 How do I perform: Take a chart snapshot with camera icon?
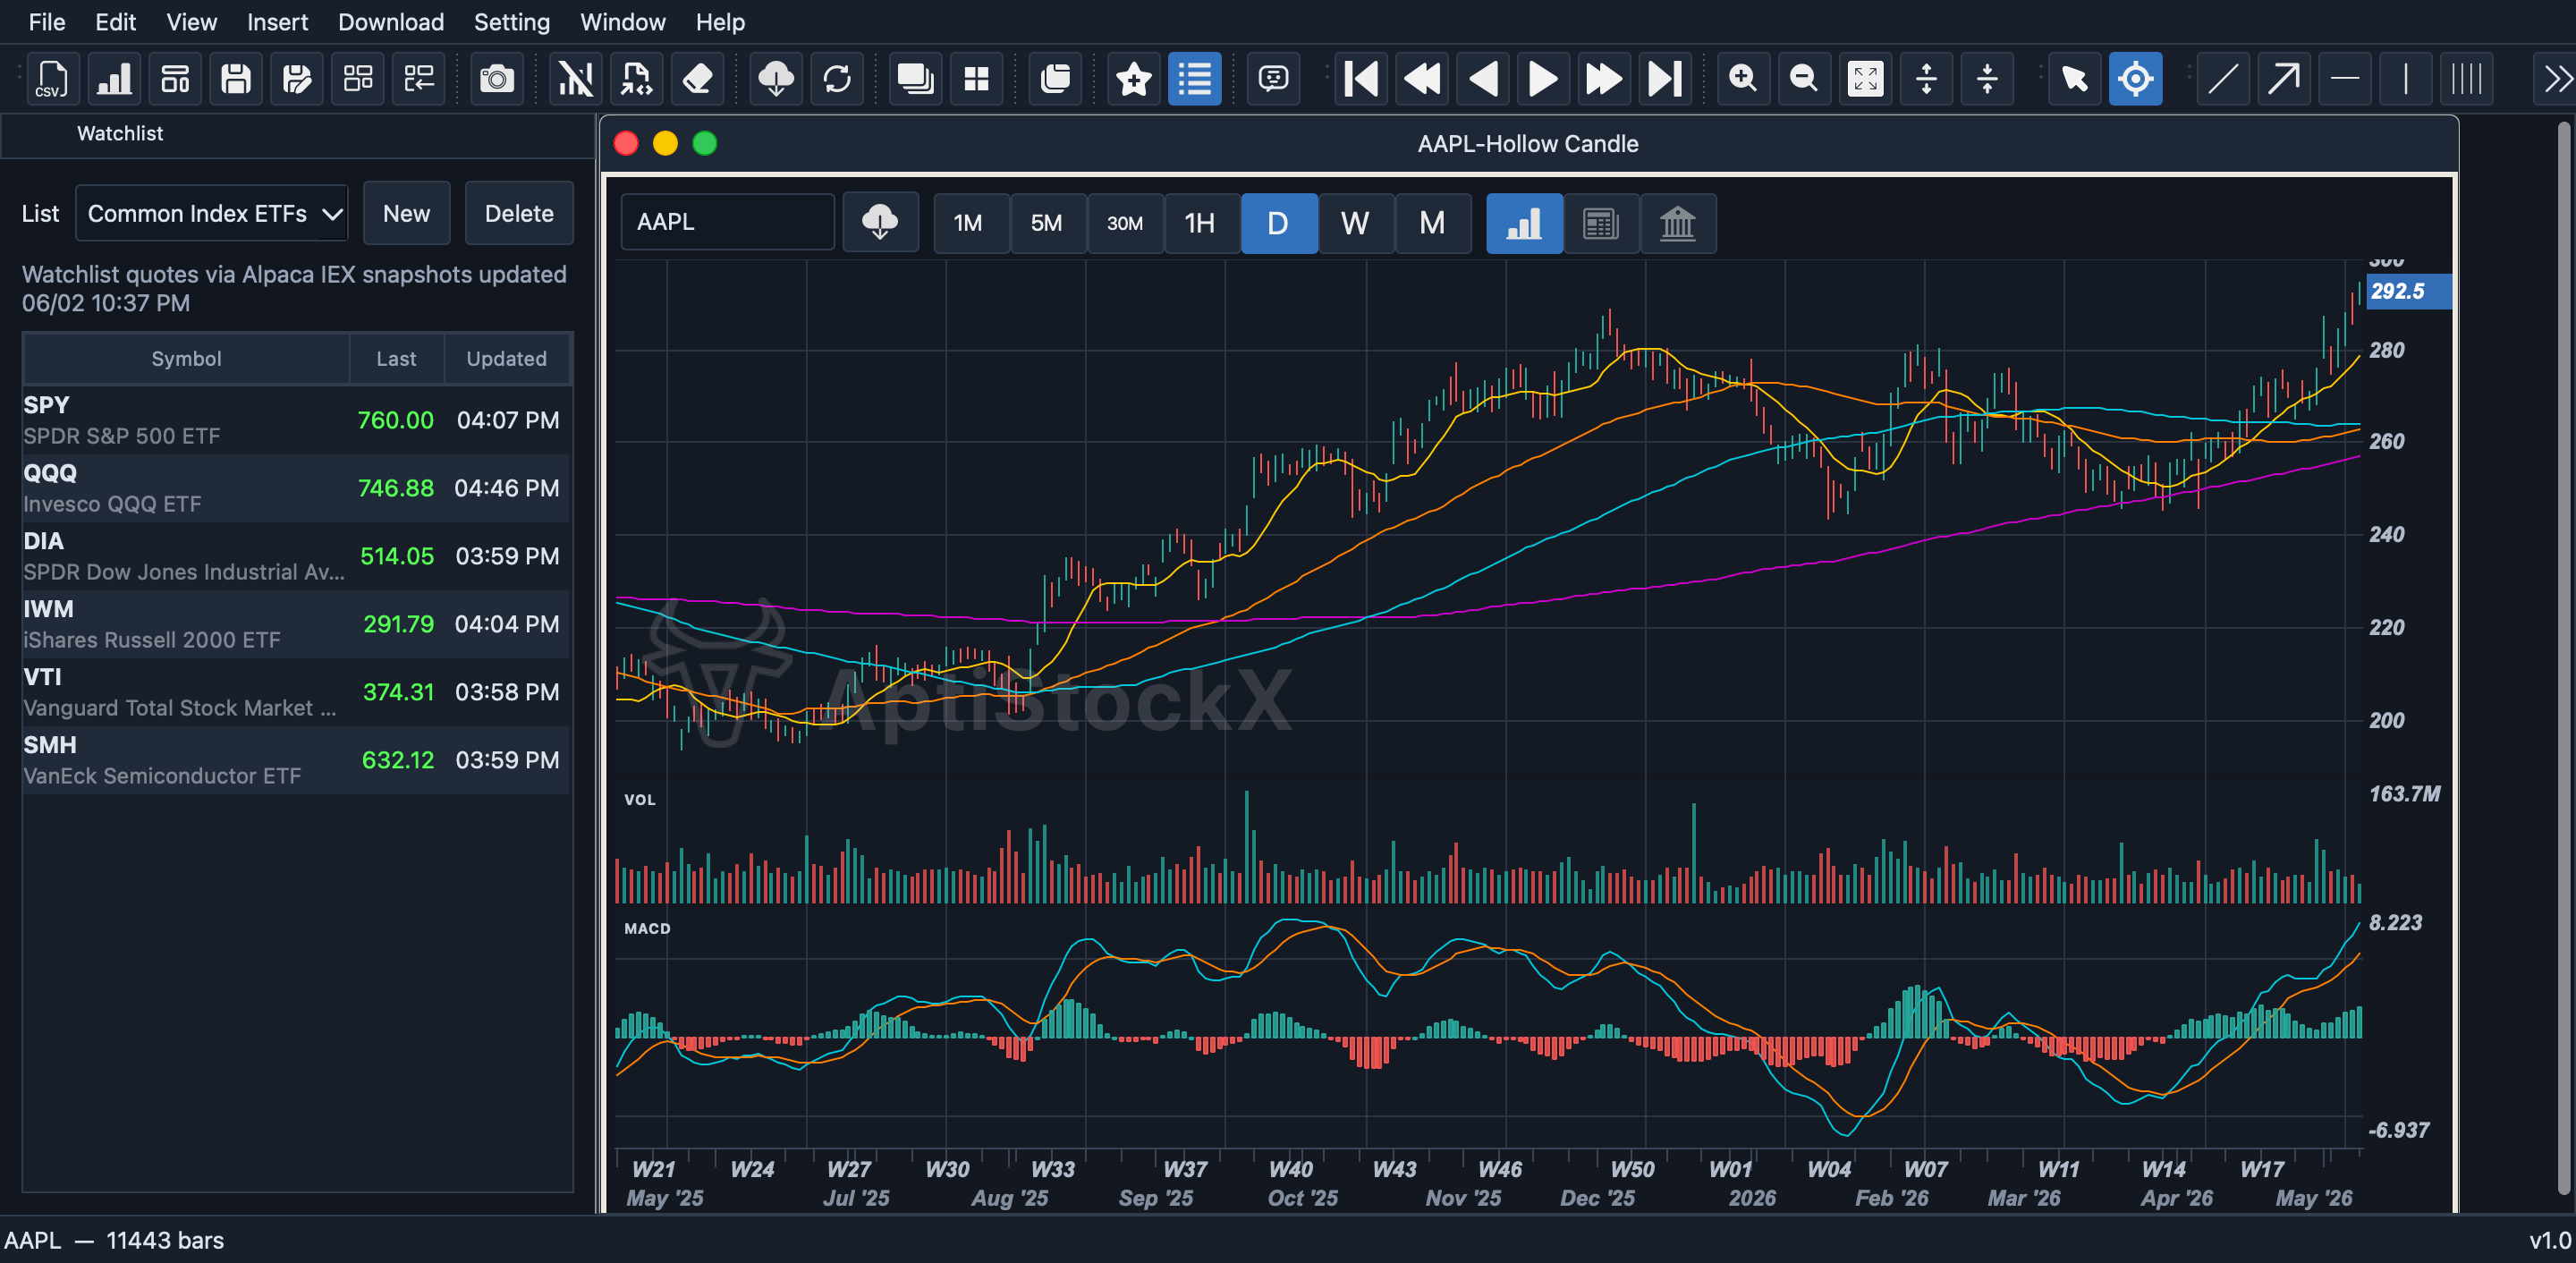(x=497, y=78)
